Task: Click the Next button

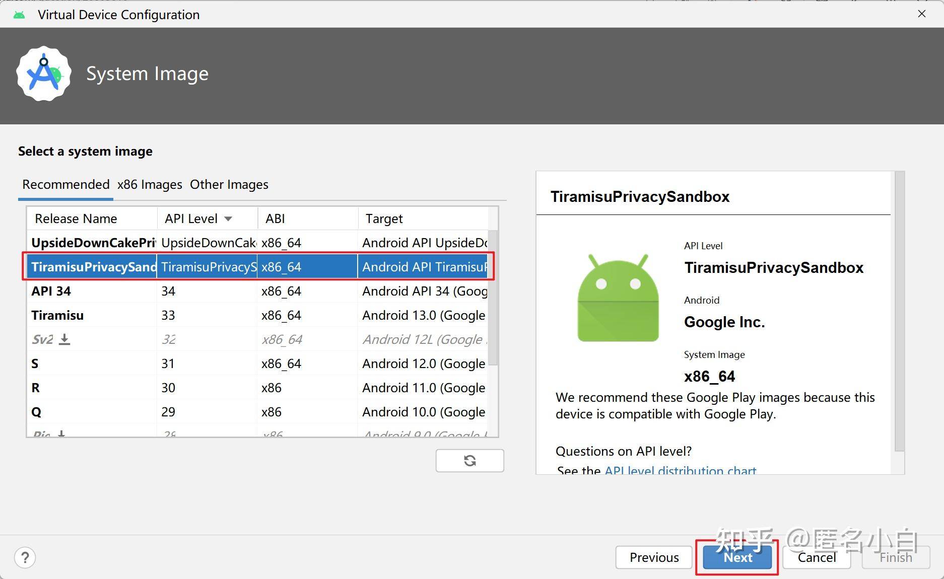Action: click(x=737, y=557)
